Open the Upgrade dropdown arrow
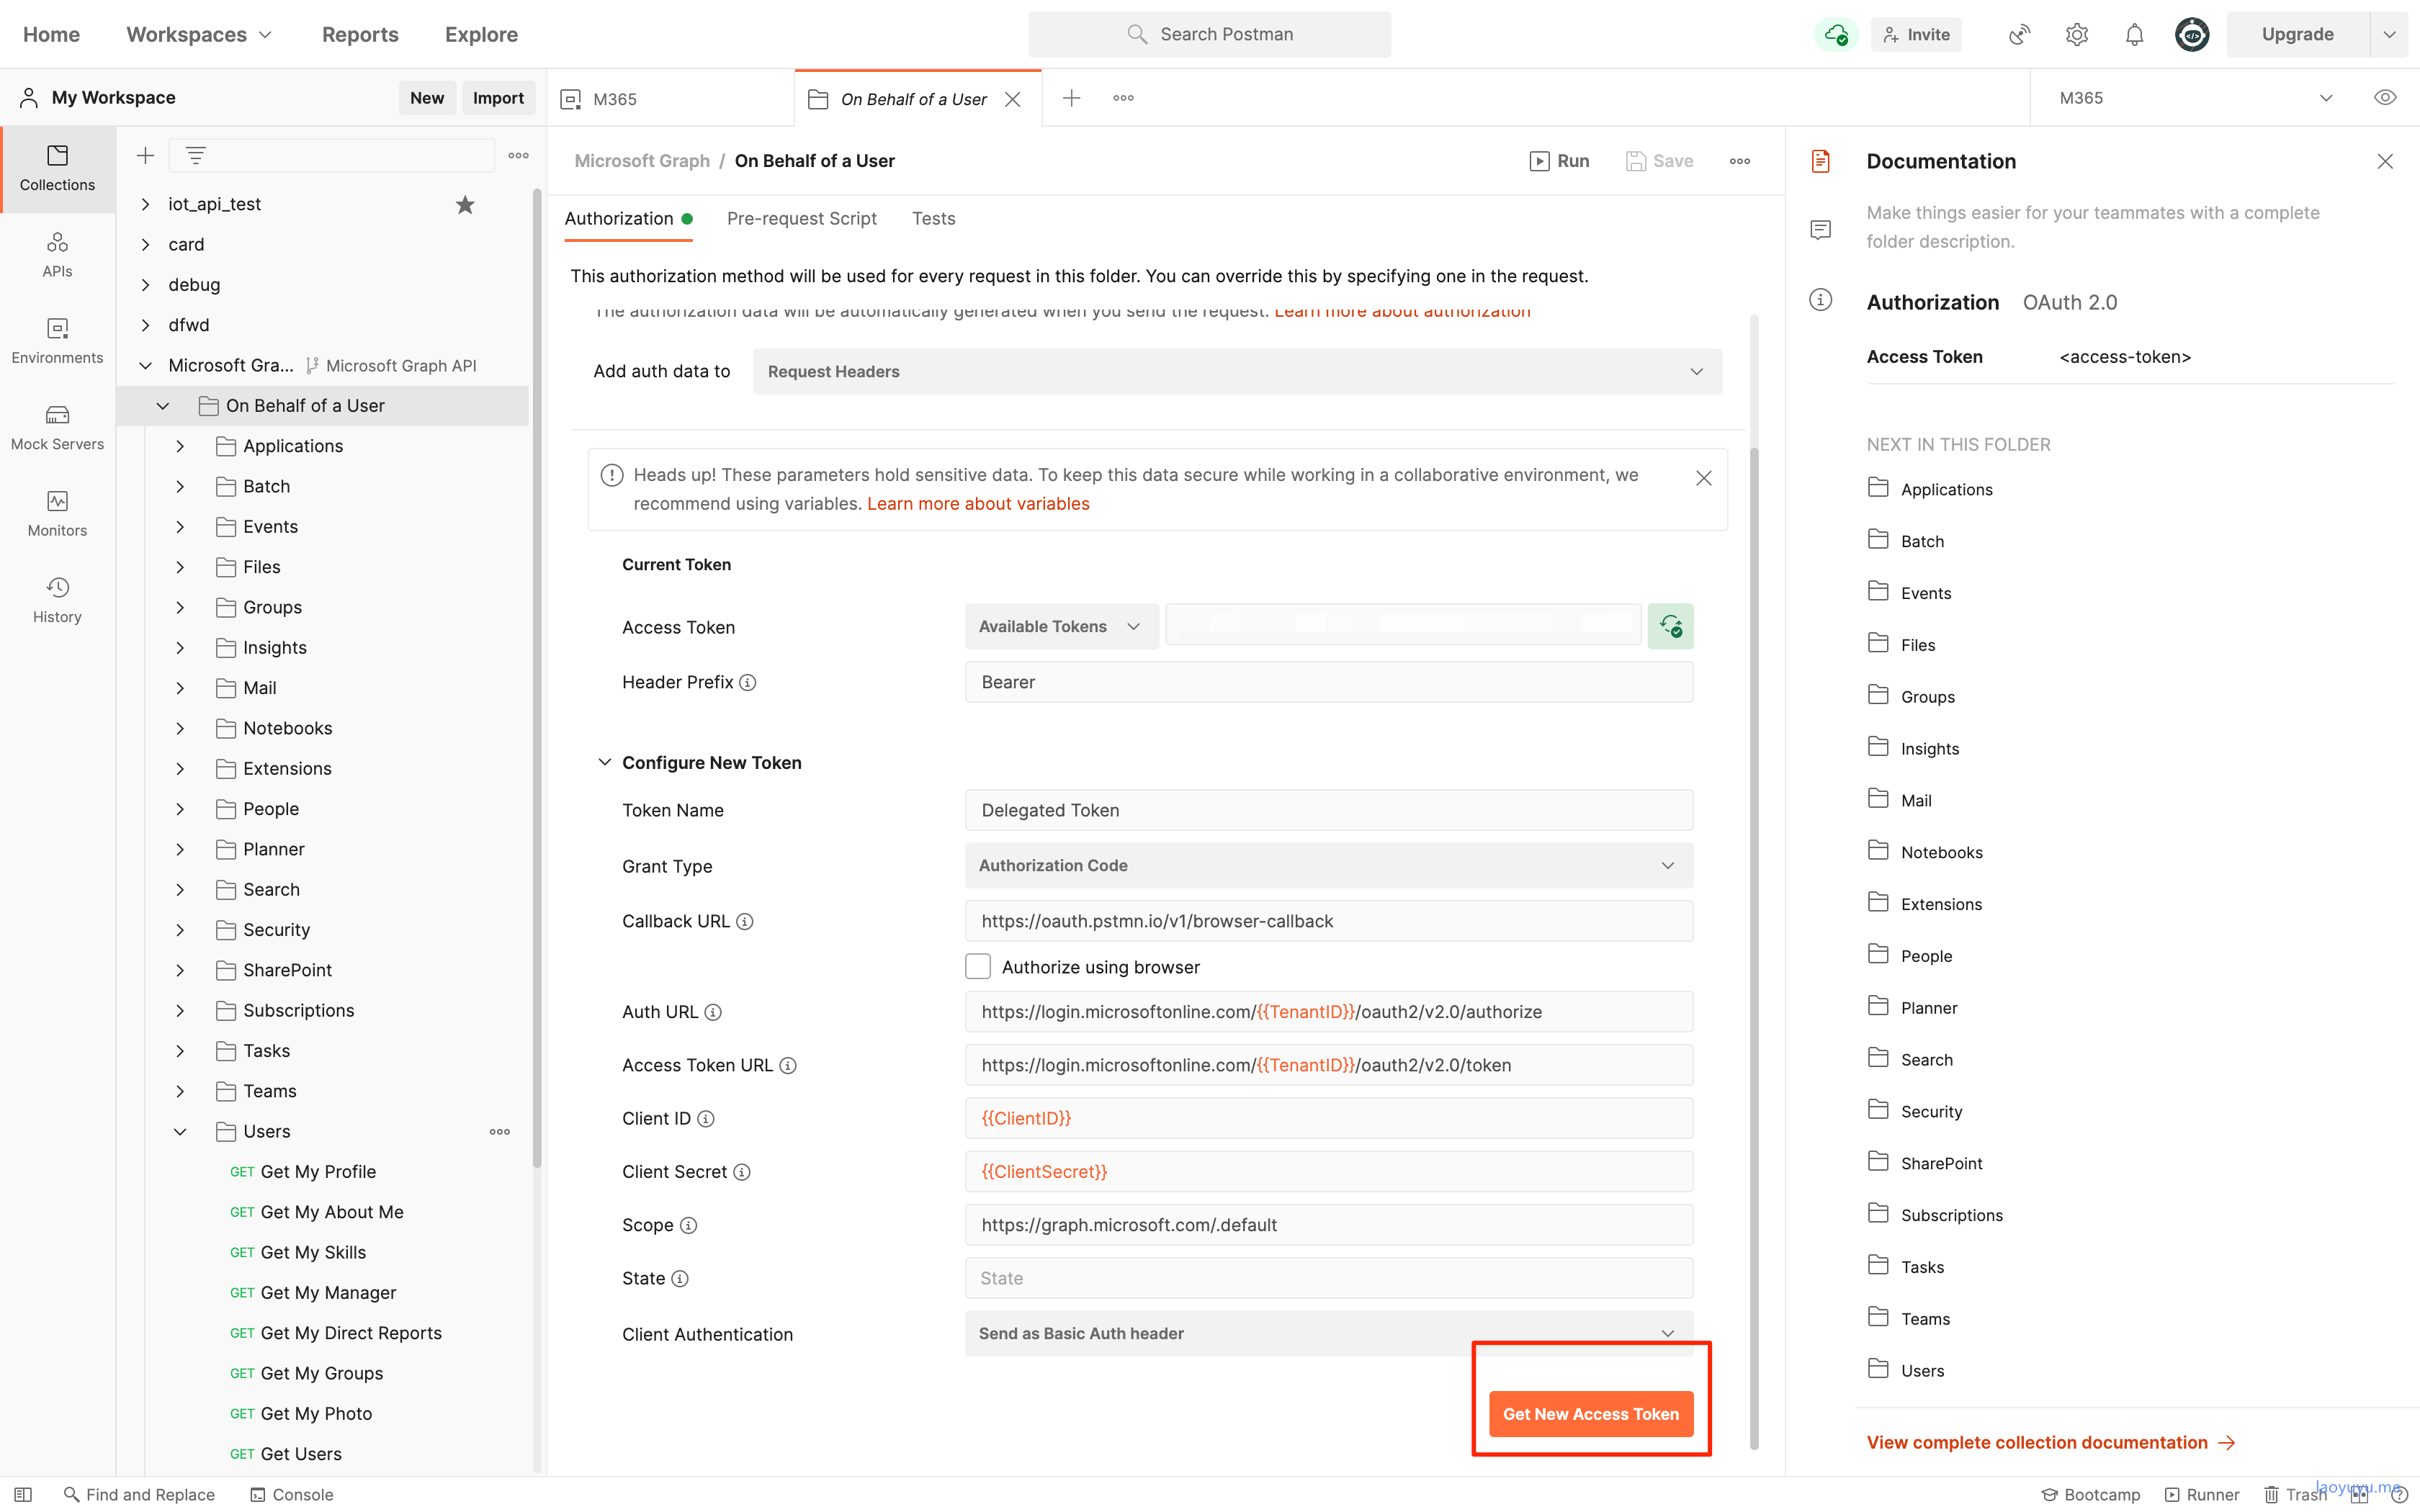Screen dimensions: 2420x1512 click(x=2390, y=34)
